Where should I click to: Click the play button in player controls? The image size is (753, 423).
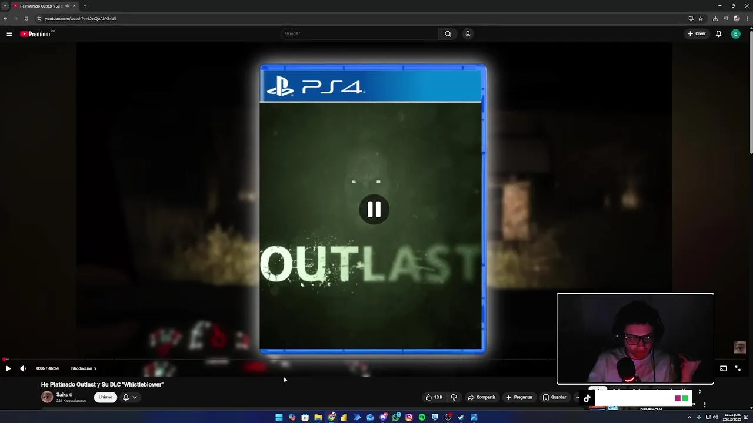click(8, 368)
